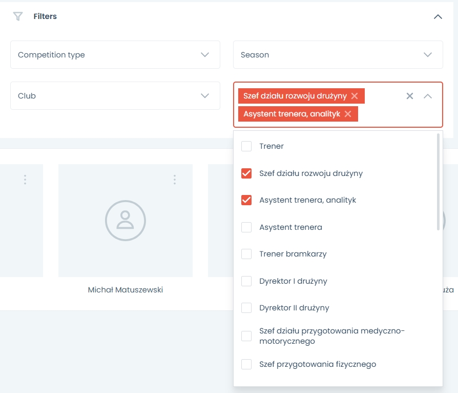The image size is (458, 393).
Task: Remove the 'Szef działu rozwoju drużyny' tag
Action: 355,96
